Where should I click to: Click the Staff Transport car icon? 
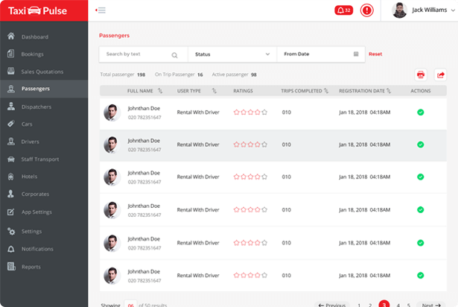coord(11,159)
